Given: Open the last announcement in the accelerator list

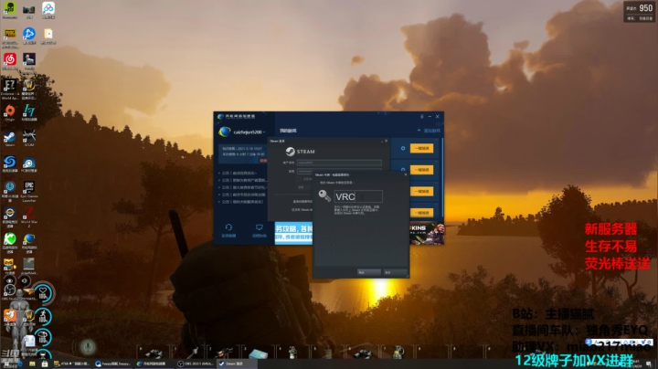Looking at the screenshot, I should click(x=241, y=202).
